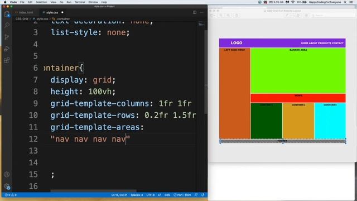Open Spotlight search in the menu bar
This screenshot has width=357, height=201.
345,2
